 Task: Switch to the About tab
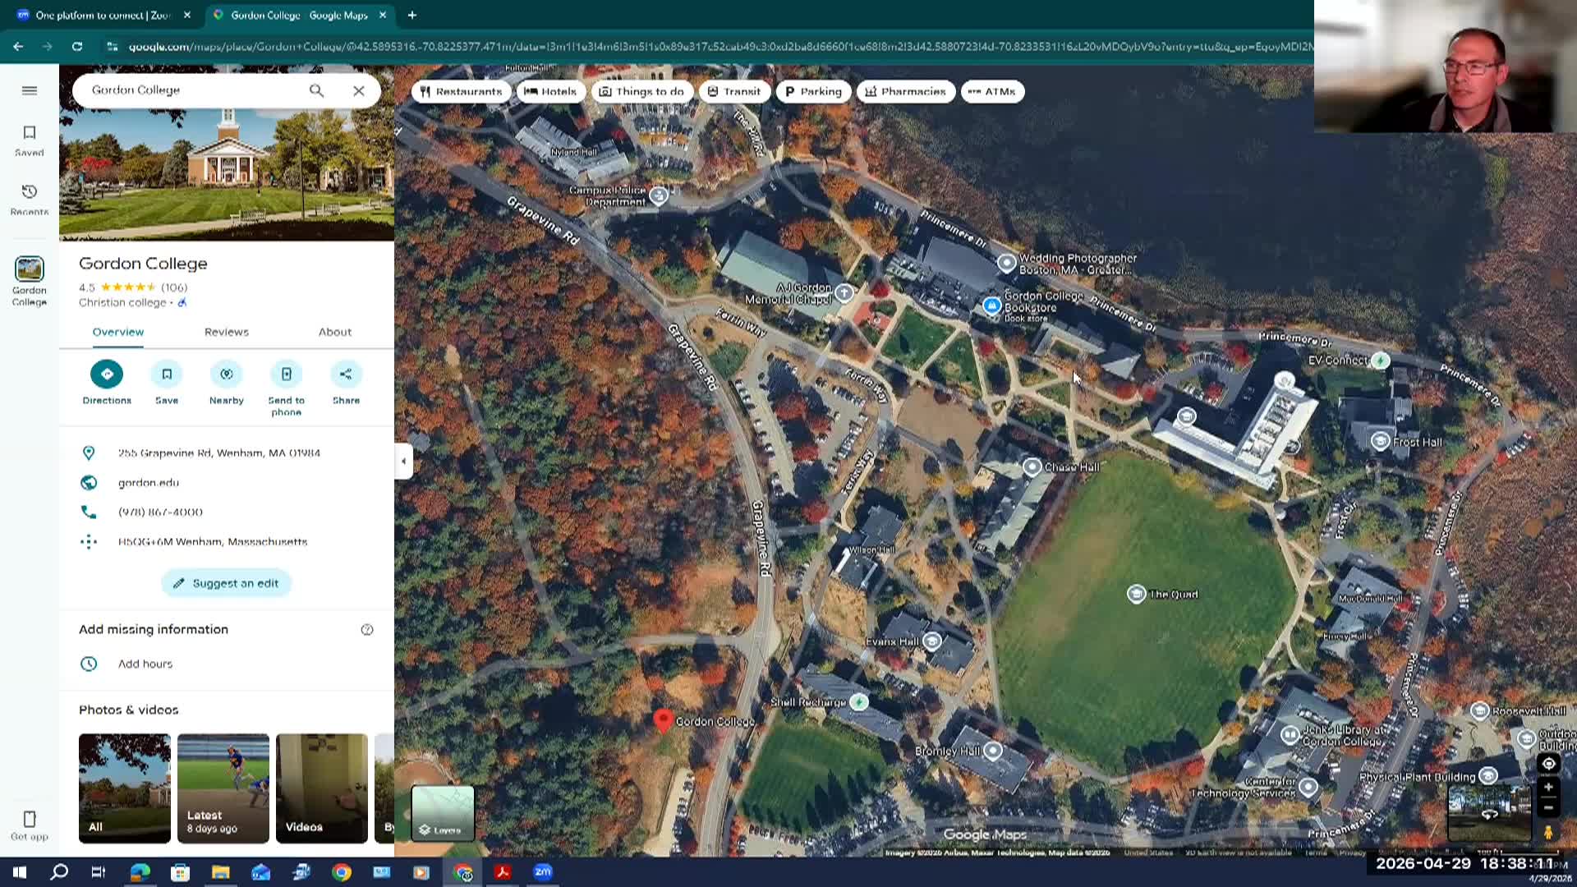[x=335, y=332]
